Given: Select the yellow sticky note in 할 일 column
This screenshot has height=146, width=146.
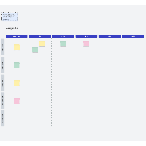Looking at the screenshot, I should (42, 44).
